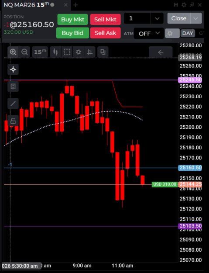Toggle the DAY time-in-force button

click(x=188, y=33)
